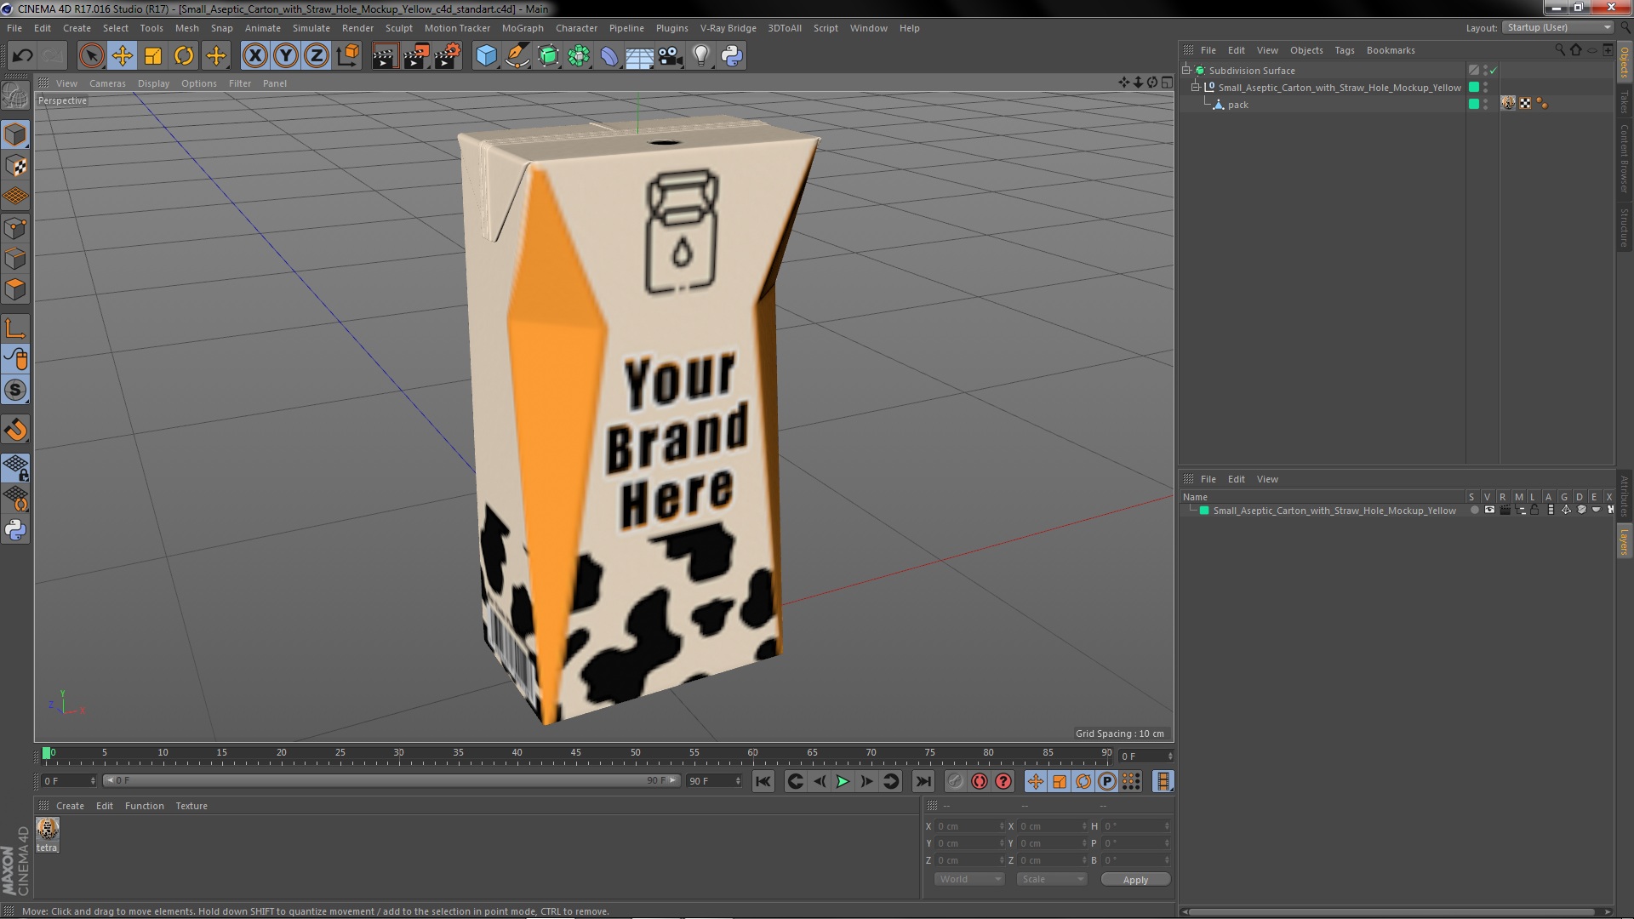Play the animation forward
Screen dimensions: 1634x919
(843, 781)
